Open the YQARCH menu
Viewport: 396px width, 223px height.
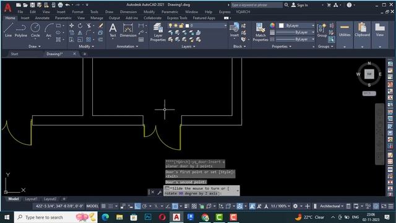243,12
